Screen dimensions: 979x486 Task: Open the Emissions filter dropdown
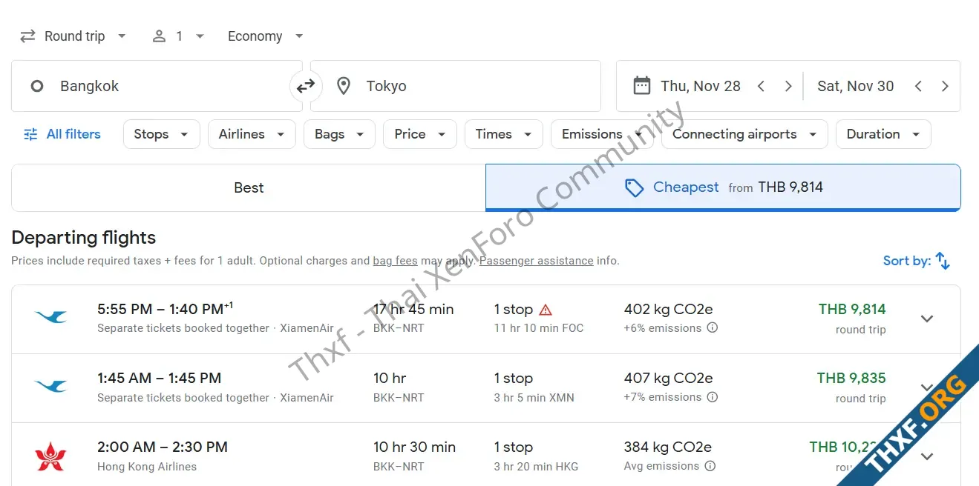click(x=602, y=134)
